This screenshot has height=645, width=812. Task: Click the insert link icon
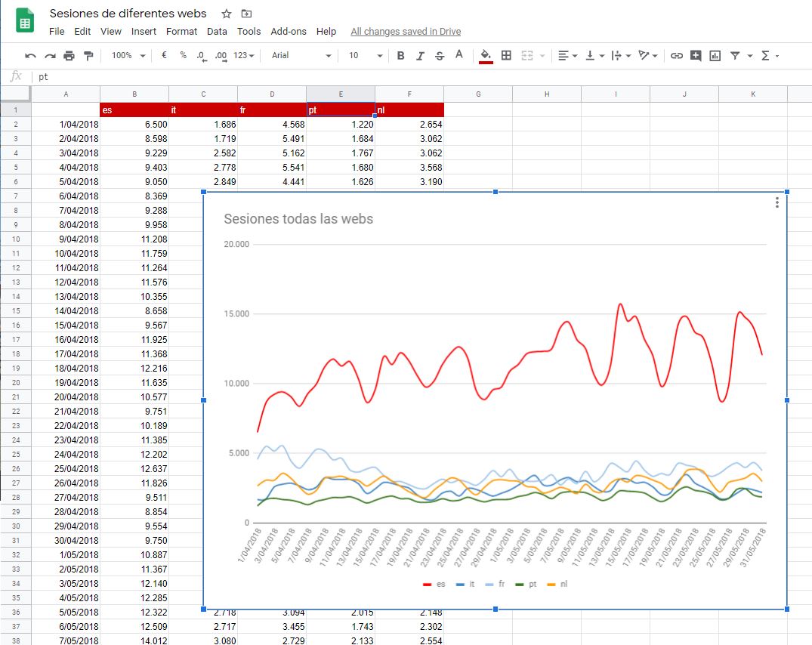click(677, 56)
